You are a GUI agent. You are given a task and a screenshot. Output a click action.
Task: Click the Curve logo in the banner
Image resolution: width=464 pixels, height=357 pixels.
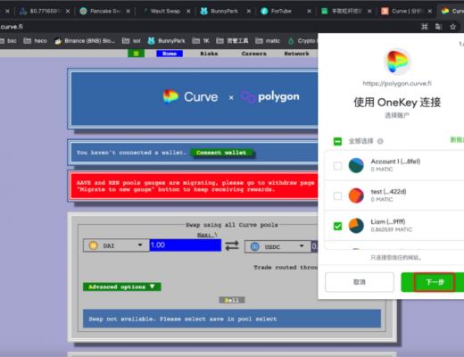(x=190, y=96)
